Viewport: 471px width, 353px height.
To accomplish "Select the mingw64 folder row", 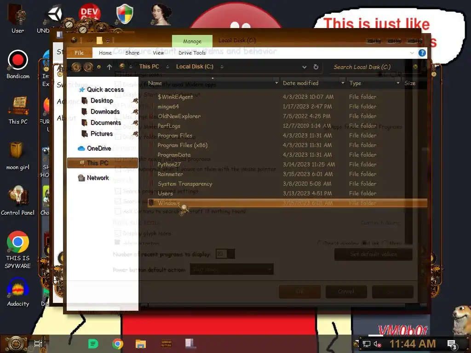I will [x=287, y=107].
